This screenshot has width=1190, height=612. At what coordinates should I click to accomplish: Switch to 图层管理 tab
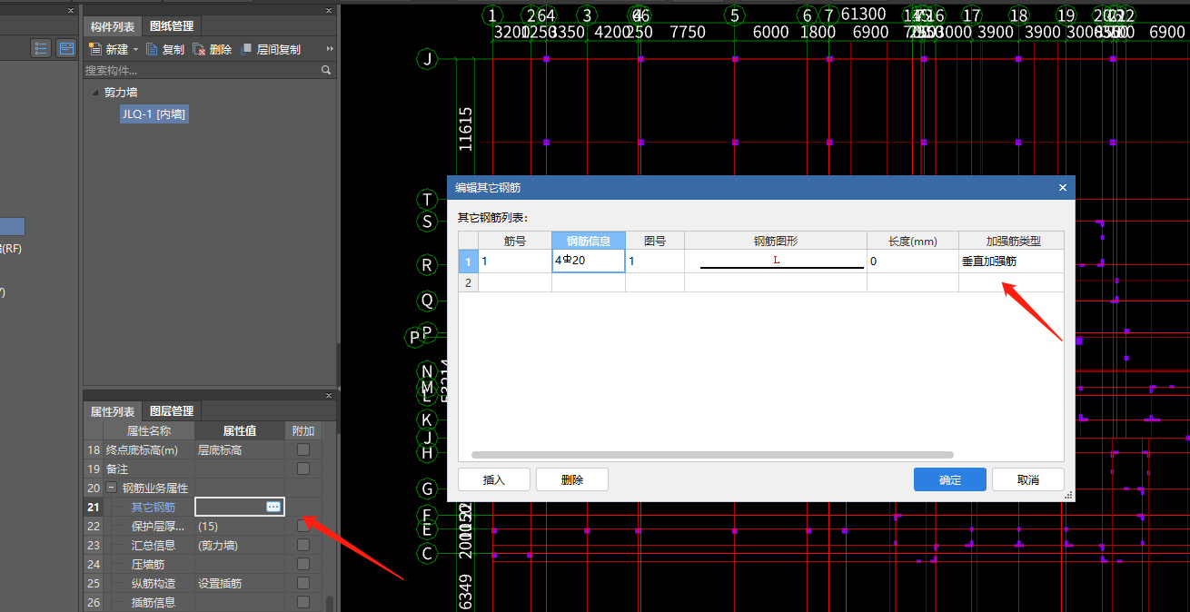click(x=172, y=411)
